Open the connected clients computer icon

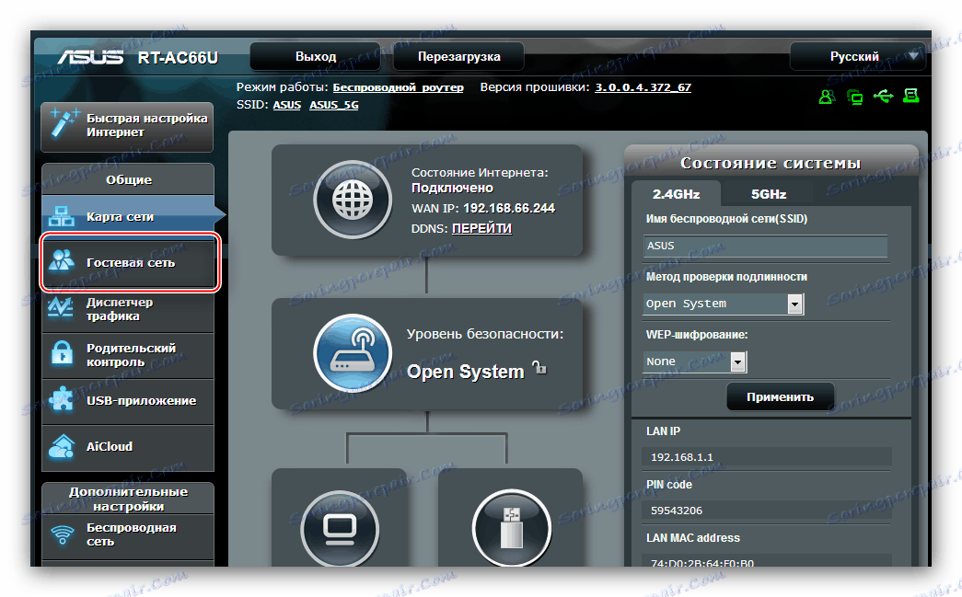coord(340,528)
